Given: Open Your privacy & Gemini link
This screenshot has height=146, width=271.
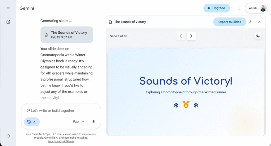Looking at the screenshot, I should (x=61, y=141).
